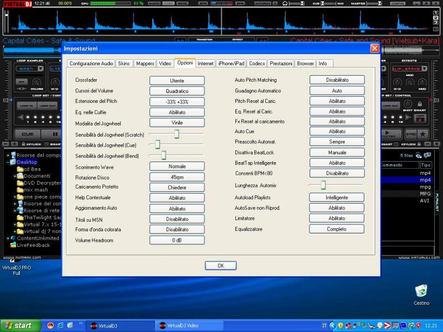Click the ContentUnlimited globe icon
The image size is (443, 332).
[x=13, y=238]
